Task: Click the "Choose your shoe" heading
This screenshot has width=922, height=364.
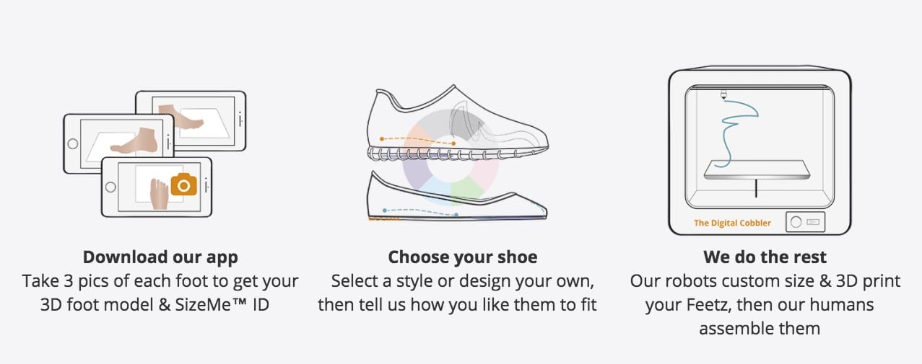Action: click(x=462, y=257)
